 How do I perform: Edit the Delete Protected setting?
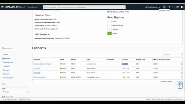(55, 19)
